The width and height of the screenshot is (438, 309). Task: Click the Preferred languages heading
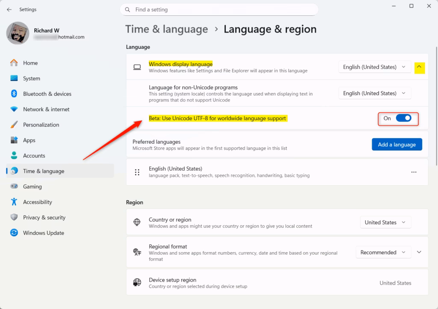[x=157, y=142]
